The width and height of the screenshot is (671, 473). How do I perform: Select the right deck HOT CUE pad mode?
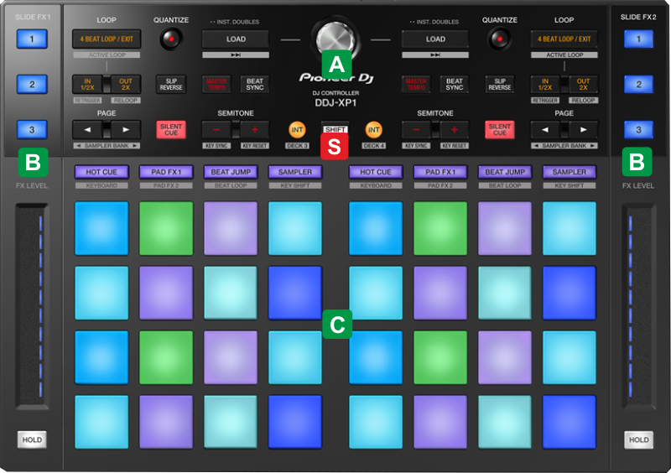[376, 172]
